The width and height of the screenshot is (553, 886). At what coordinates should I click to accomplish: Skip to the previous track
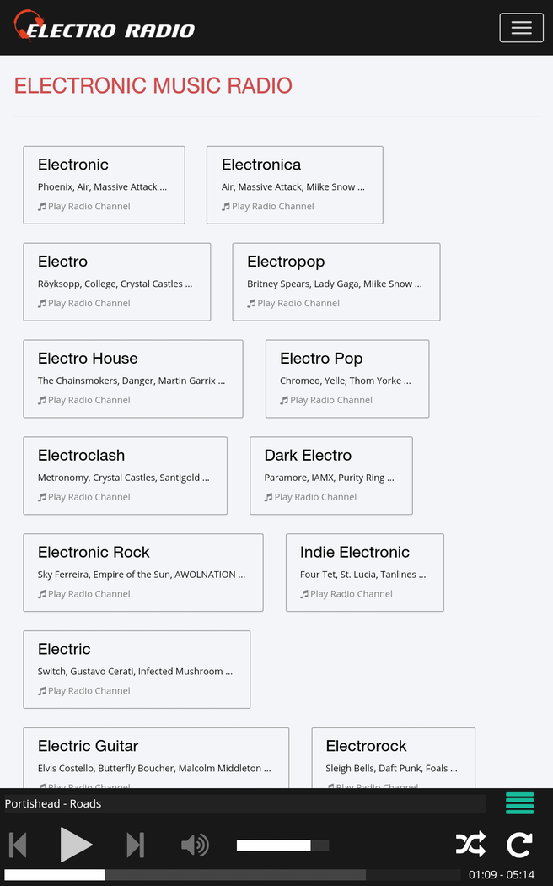[x=19, y=845]
